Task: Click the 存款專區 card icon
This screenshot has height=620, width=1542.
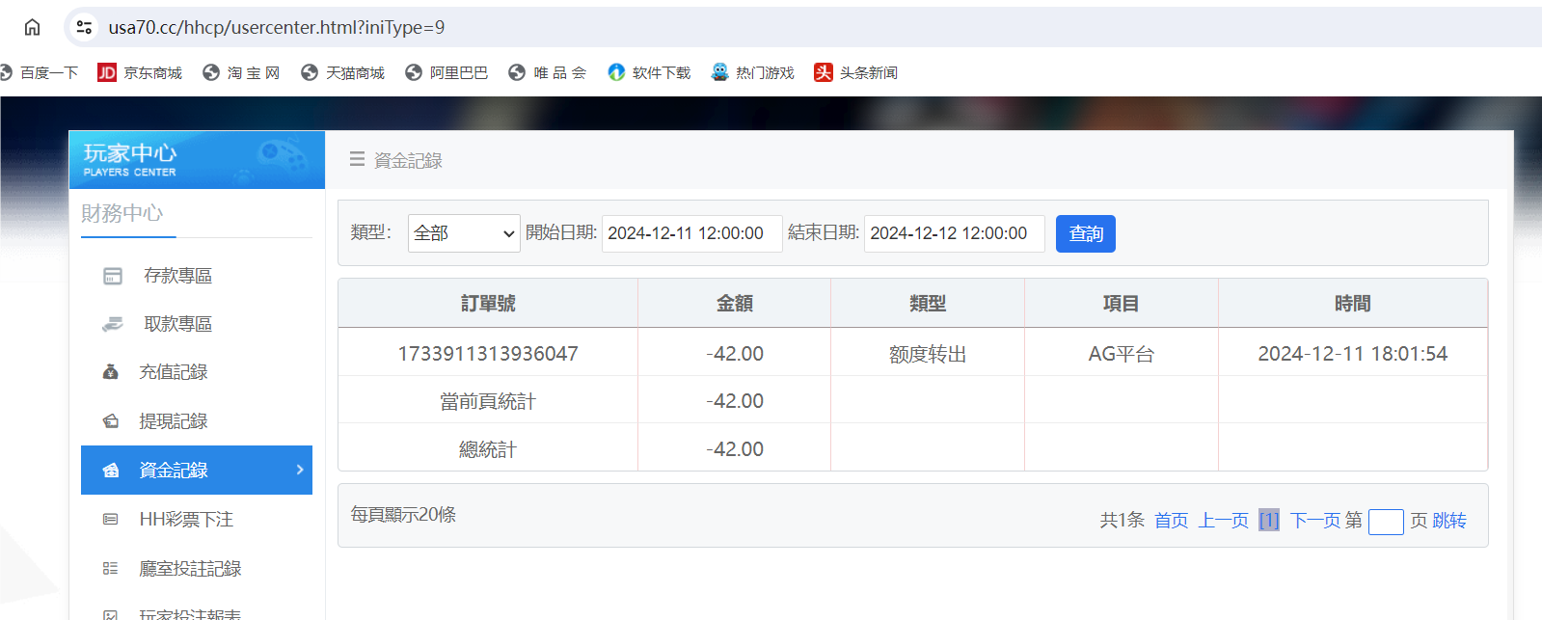Action: [113, 276]
